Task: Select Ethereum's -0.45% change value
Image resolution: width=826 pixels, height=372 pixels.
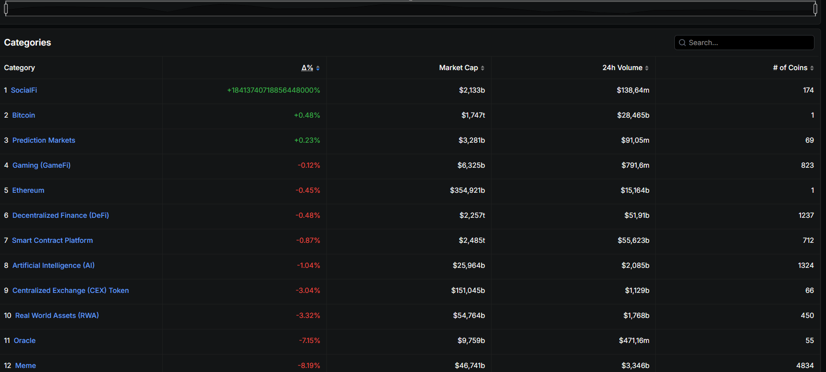Action: tap(308, 190)
